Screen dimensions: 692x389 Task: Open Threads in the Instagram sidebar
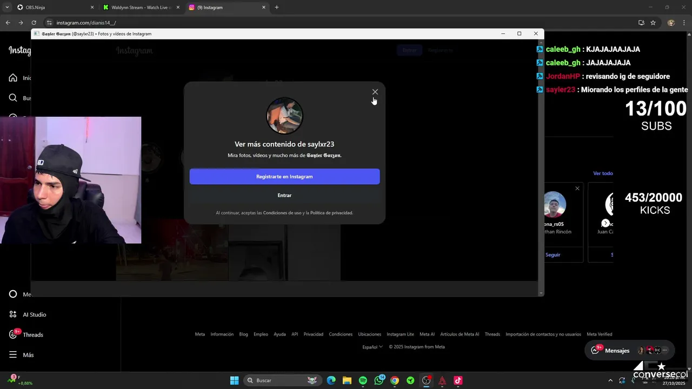point(26,334)
